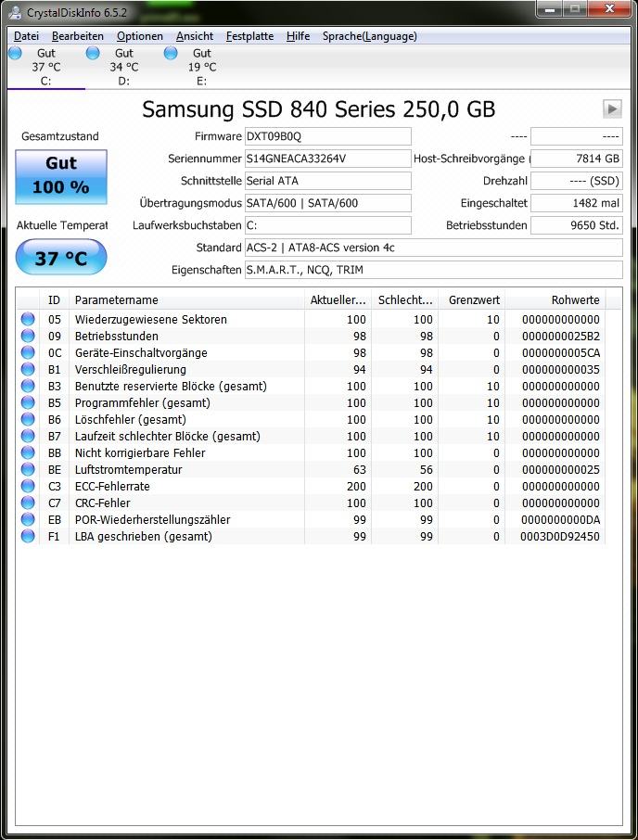The width and height of the screenshot is (638, 840).
Task: Open the Ansicht menu
Action: point(195,36)
